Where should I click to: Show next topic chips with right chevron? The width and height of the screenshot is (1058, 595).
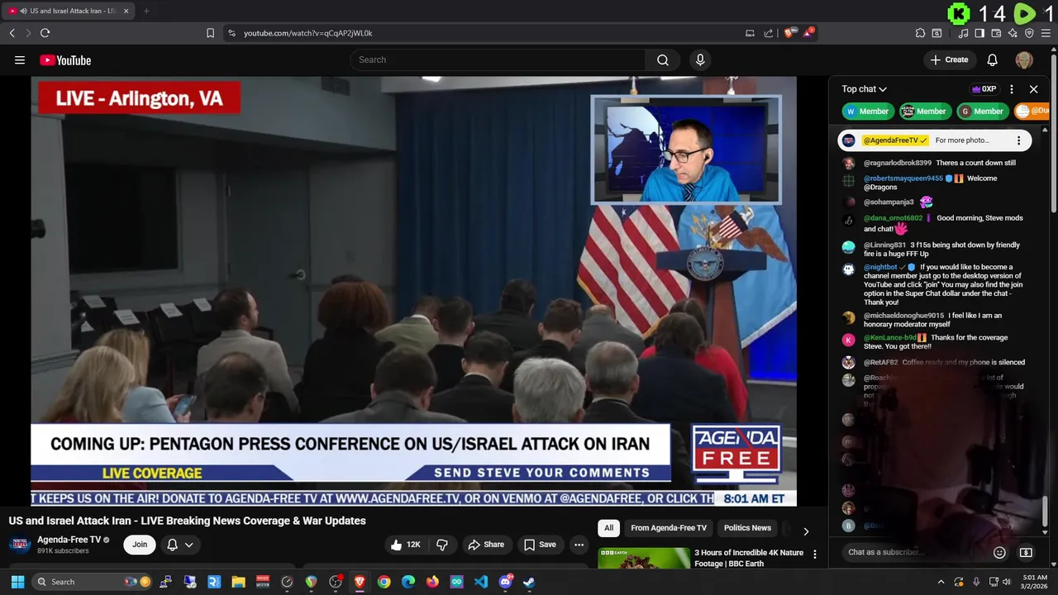[806, 531]
